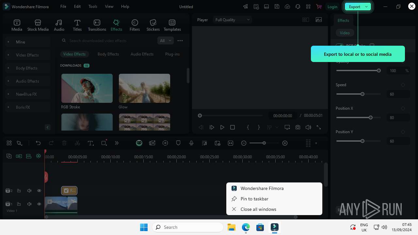Viewport: 418px width, 235px height.
Task: Open the Media panel
Action: (17, 25)
